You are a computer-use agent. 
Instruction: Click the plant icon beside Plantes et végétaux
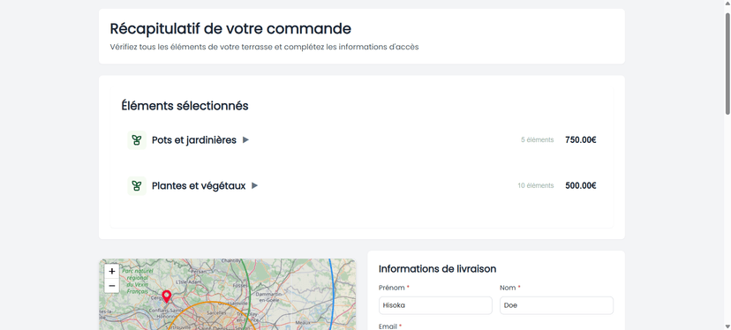point(137,185)
